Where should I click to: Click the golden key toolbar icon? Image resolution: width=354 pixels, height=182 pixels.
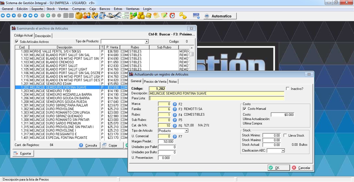tap(183, 16)
